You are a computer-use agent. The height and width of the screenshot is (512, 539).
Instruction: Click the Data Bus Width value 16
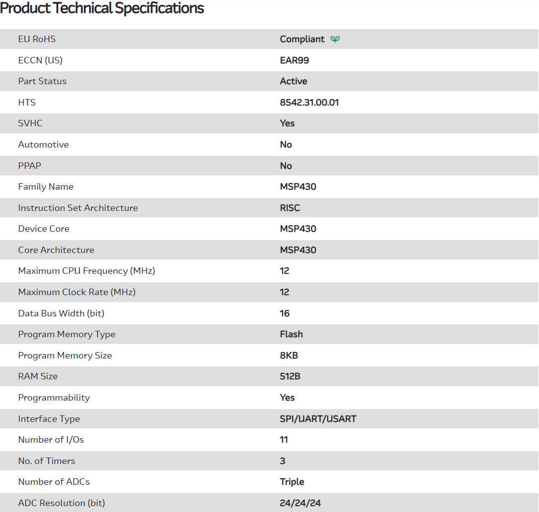(x=284, y=313)
